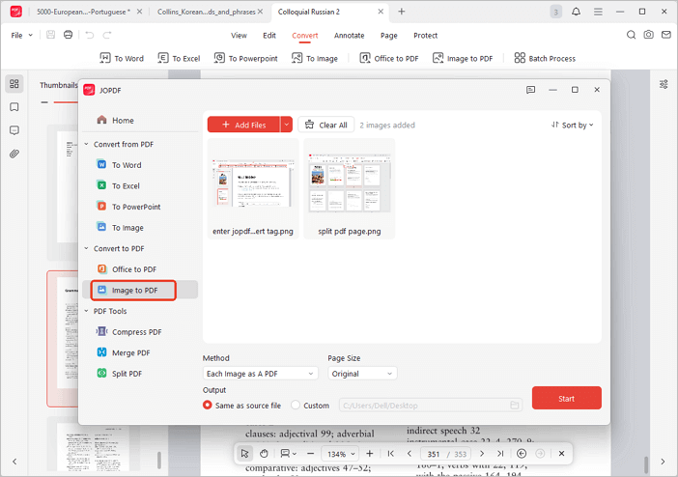
Task: Open Comments panel icon in left sidebar
Action: pyautogui.click(x=14, y=130)
